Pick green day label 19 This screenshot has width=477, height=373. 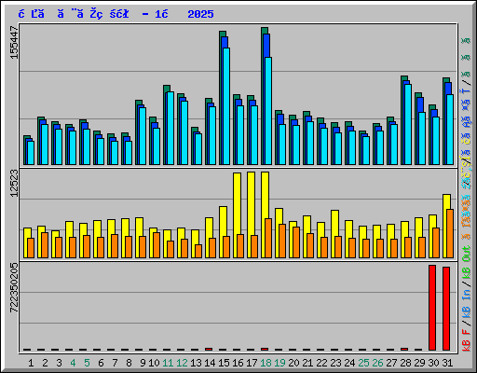(x=279, y=363)
